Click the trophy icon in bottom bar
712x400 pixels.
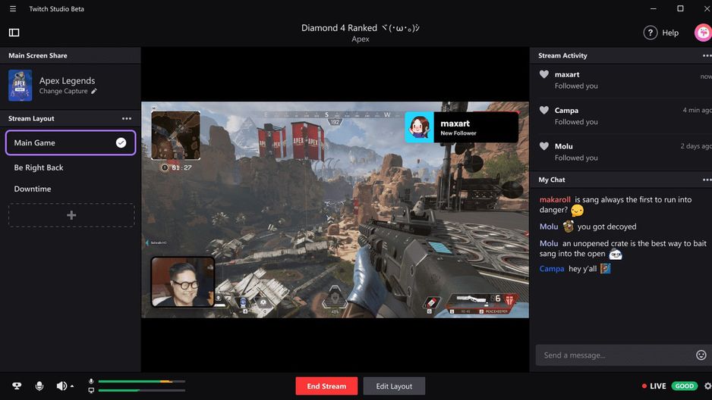[17, 386]
